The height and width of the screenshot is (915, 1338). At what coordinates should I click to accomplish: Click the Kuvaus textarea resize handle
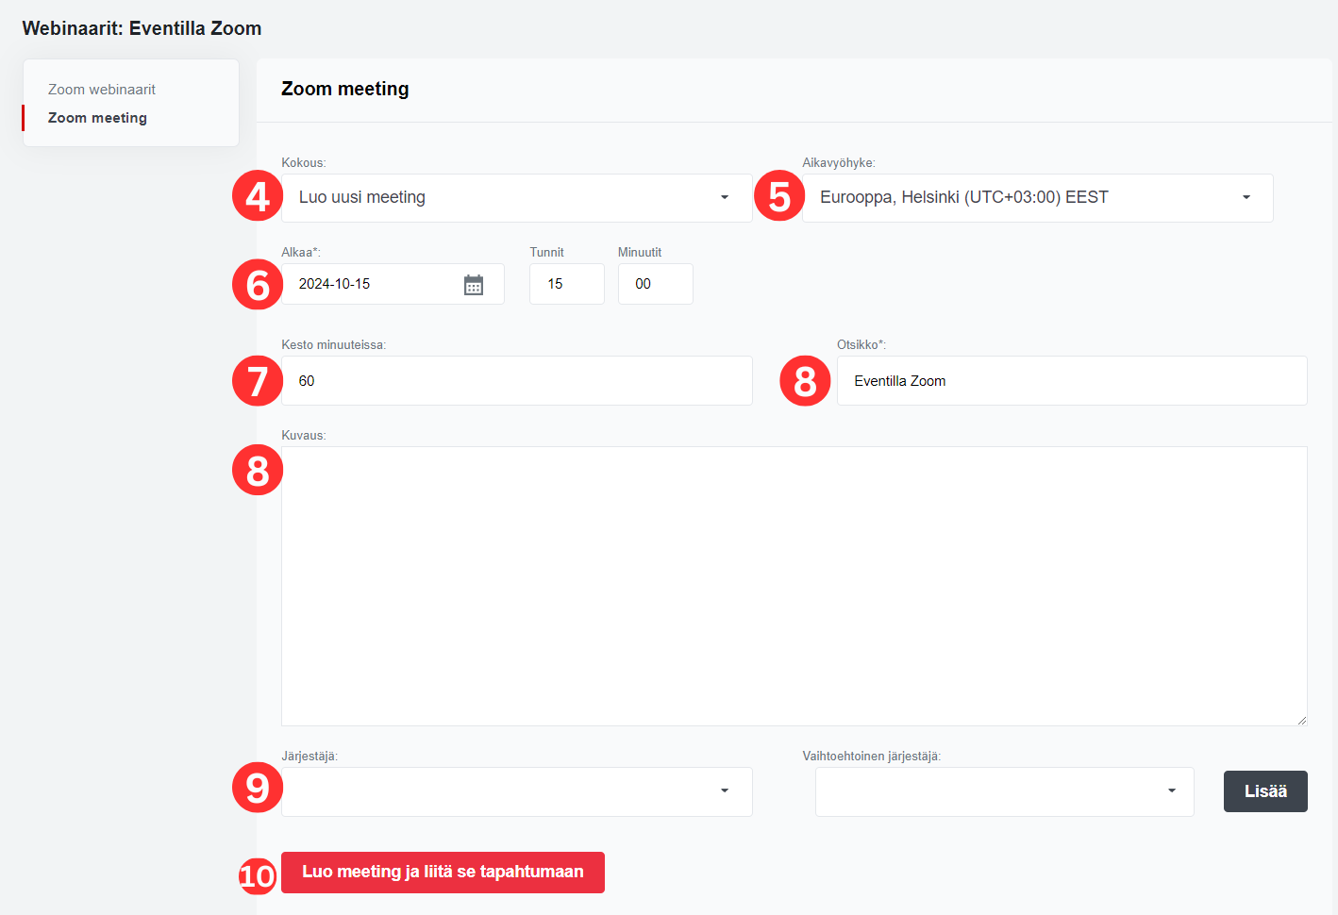[1301, 720]
